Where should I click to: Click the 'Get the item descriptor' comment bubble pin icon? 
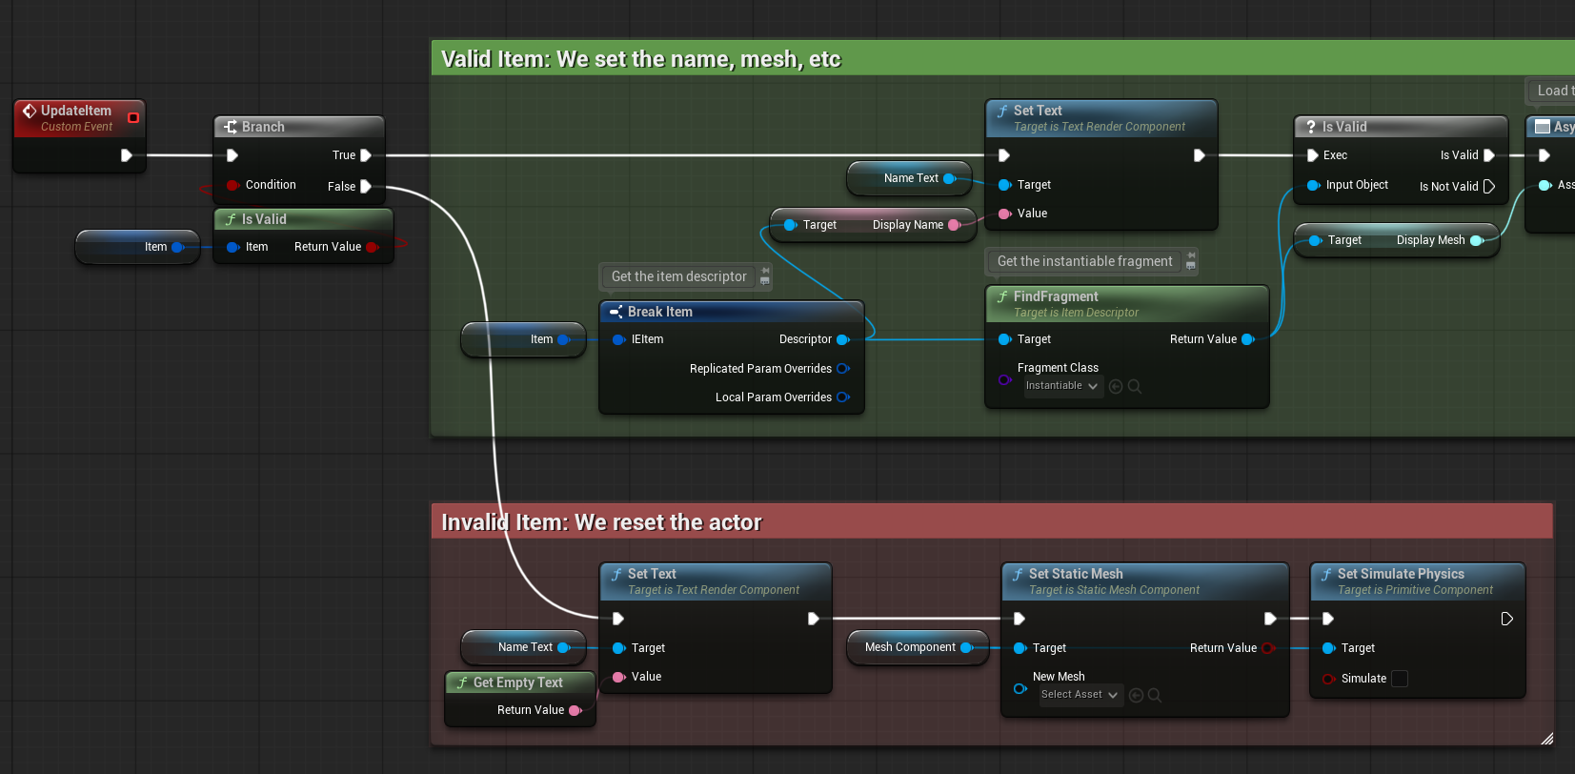click(x=764, y=276)
